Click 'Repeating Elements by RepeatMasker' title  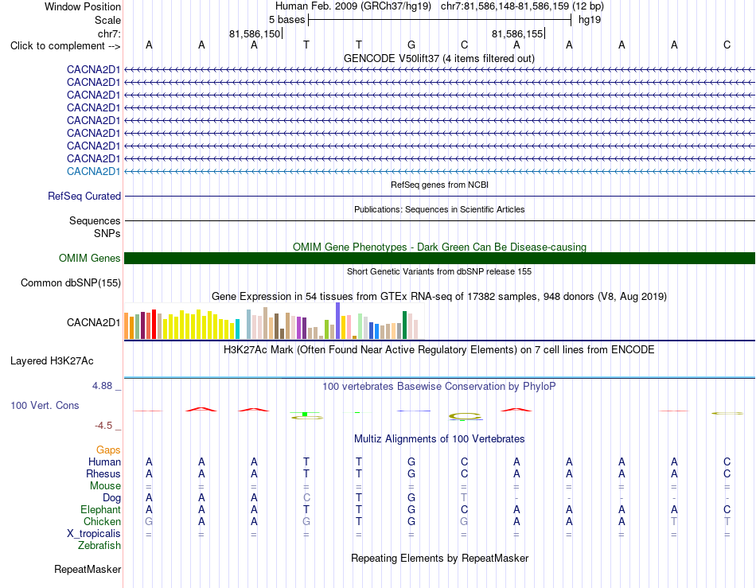click(439, 558)
